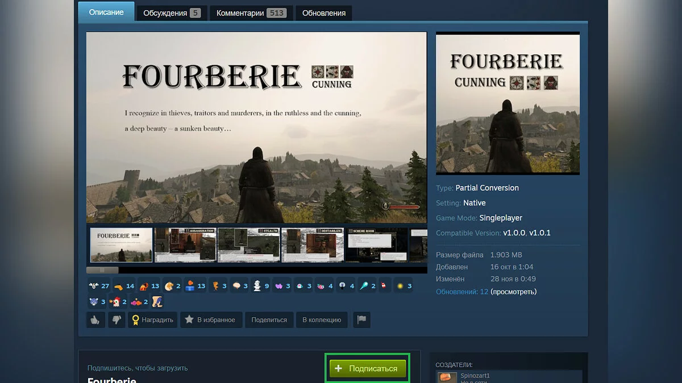Select the Assassination screenshot thumbnail
The height and width of the screenshot is (383, 682).
(x=185, y=245)
